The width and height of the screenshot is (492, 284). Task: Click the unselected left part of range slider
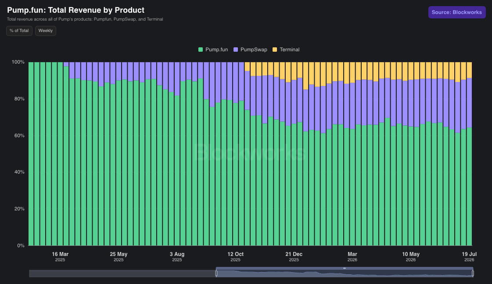pos(122,273)
